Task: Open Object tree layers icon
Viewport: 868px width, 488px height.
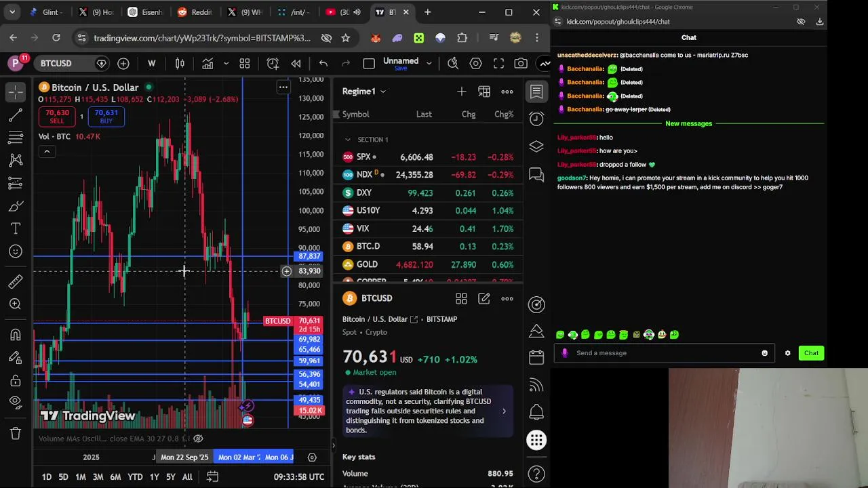Action: [536, 146]
